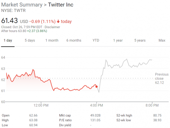Click the 12:00 PM axis label

tap(41, 105)
